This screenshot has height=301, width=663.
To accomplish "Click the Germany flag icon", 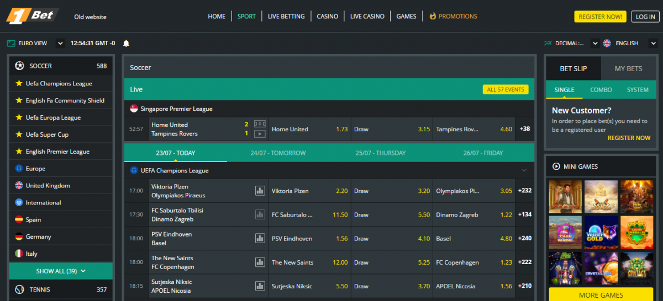I will point(19,237).
